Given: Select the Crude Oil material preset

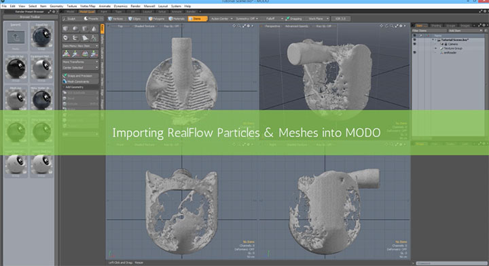Looking at the screenshot, I should click(16, 68).
